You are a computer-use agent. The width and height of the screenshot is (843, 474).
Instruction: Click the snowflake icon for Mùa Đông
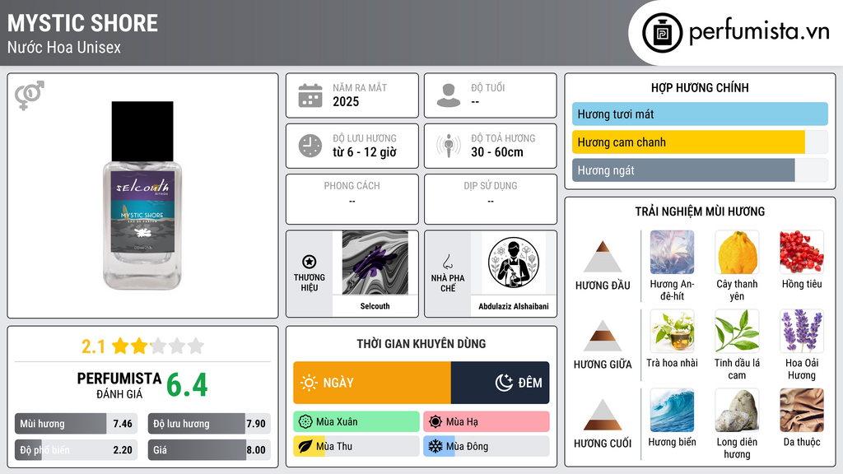(x=435, y=446)
